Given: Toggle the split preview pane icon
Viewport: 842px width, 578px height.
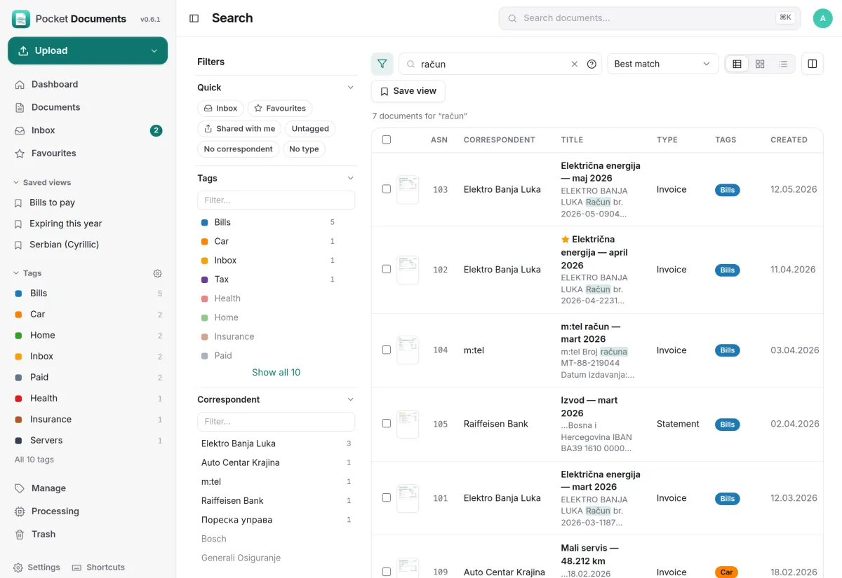Looking at the screenshot, I should click(812, 64).
